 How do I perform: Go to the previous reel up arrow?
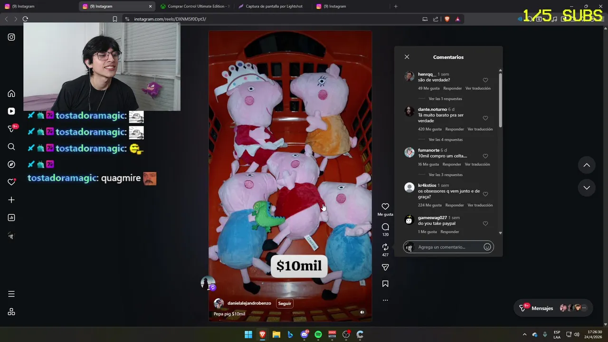(x=587, y=165)
